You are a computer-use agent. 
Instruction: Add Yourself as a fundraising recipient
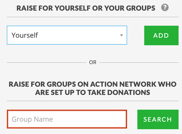click(x=161, y=35)
